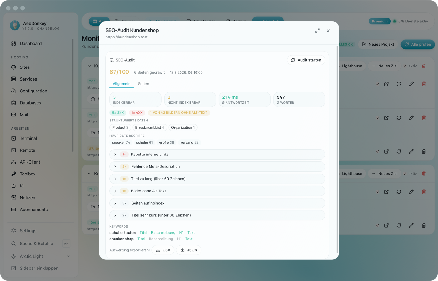The width and height of the screenshot is (438, 281).
Task: Toggle the check mark in the 87/100 row
Action: coord(378,152)
